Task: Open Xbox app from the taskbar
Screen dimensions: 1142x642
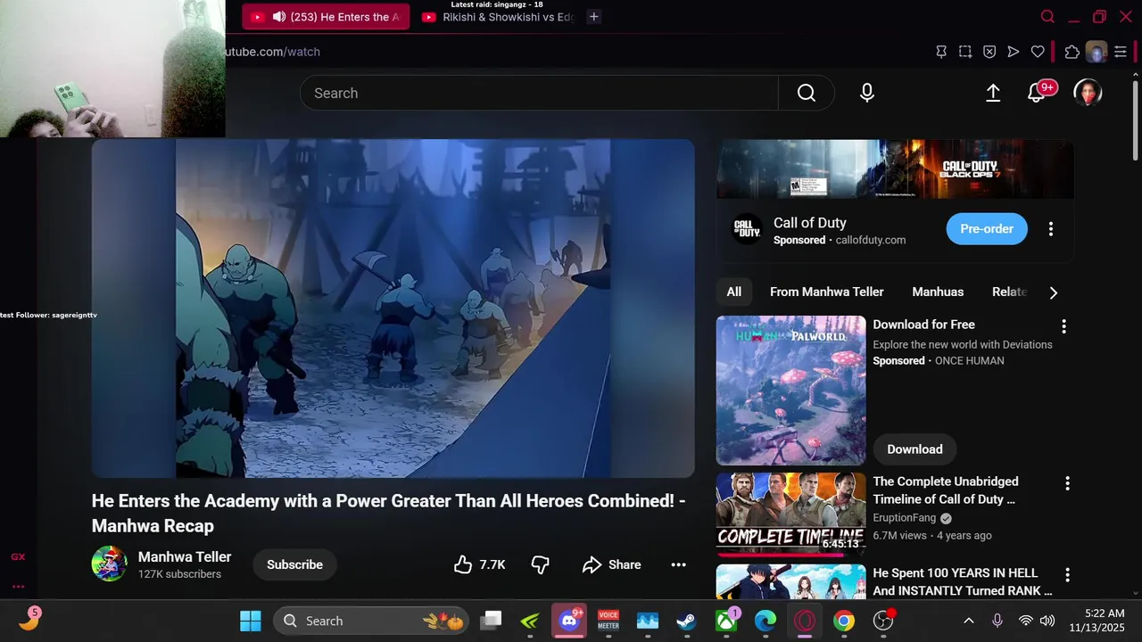Action: (726, 621)
